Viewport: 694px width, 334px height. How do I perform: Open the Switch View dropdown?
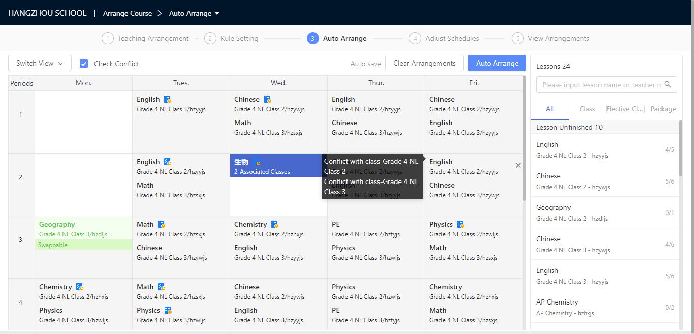40,64
